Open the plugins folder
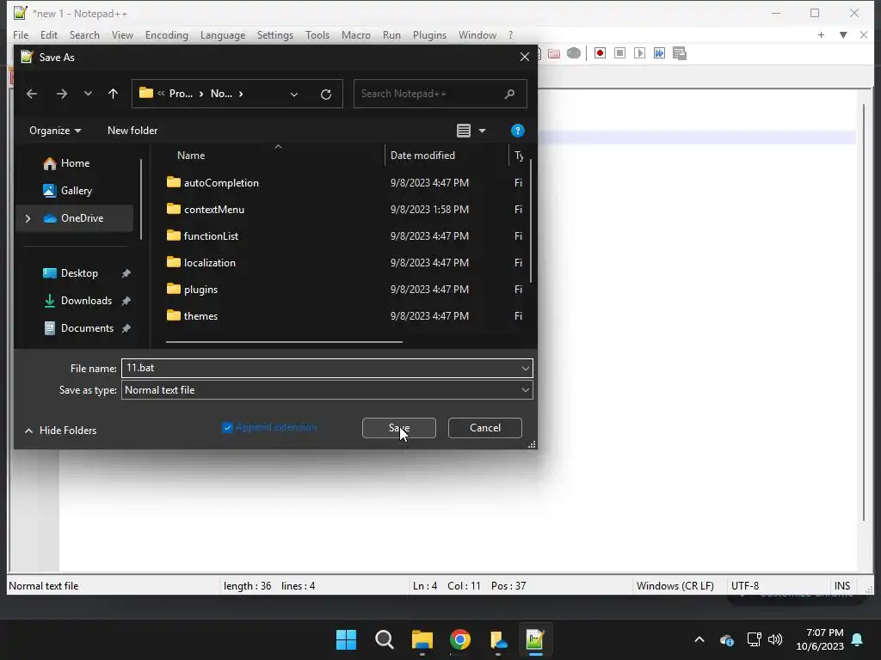This screenshot has height=660, width=881. coord(200,290)
